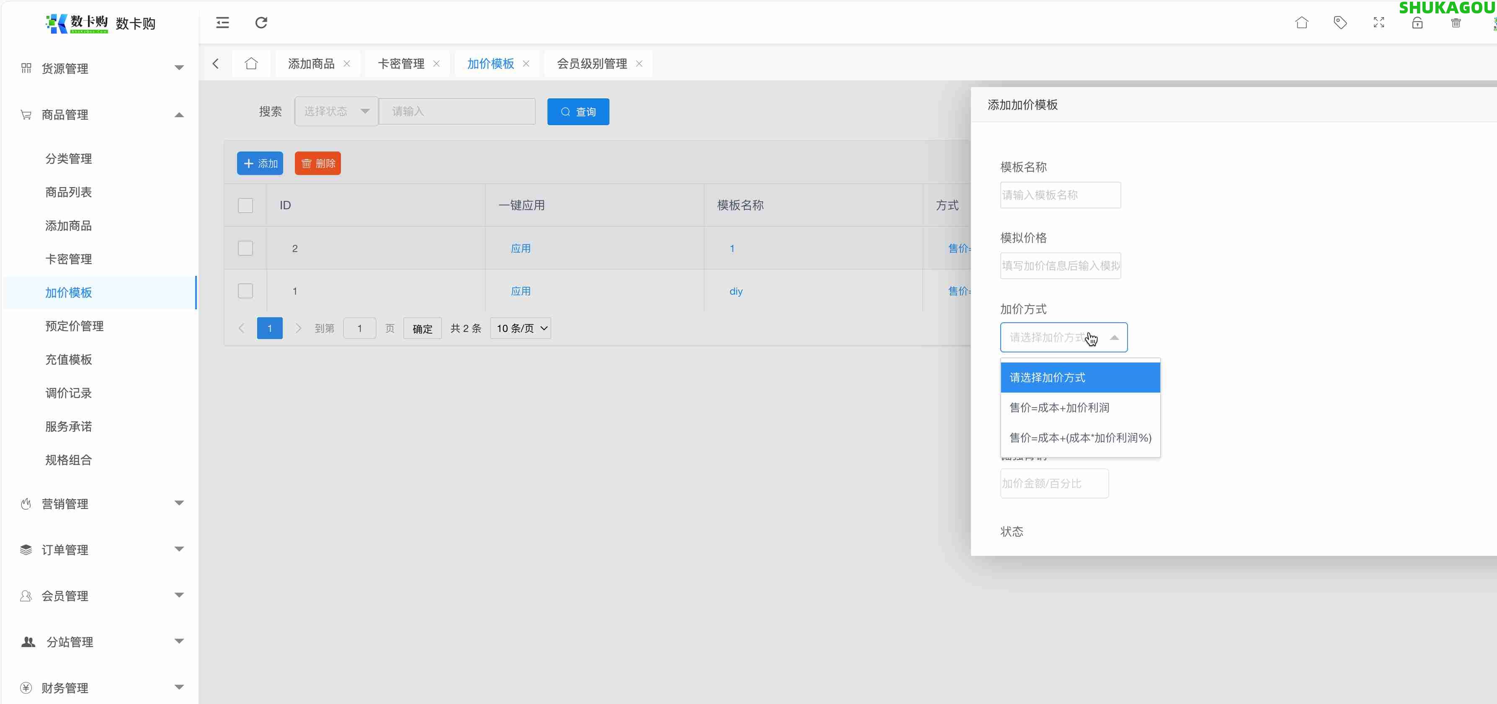Viewport: 1497px width, 704px height.
Task: Select the checkbox for the diy template row
Action: tap(245, 291)
